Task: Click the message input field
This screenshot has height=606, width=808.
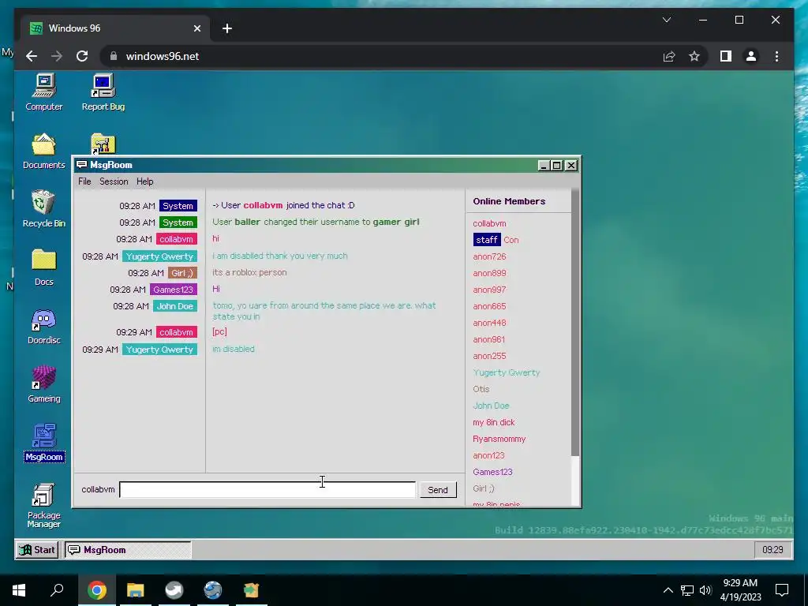Action: pos(267,489)
